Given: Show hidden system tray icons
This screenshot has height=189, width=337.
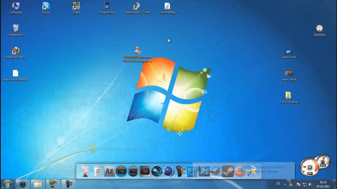Looking at the screenshot, I should (285, 184).
